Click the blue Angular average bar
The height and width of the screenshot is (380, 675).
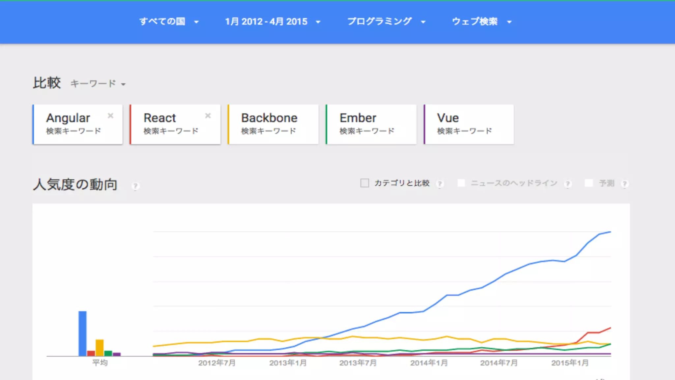(x=82, y=333)
